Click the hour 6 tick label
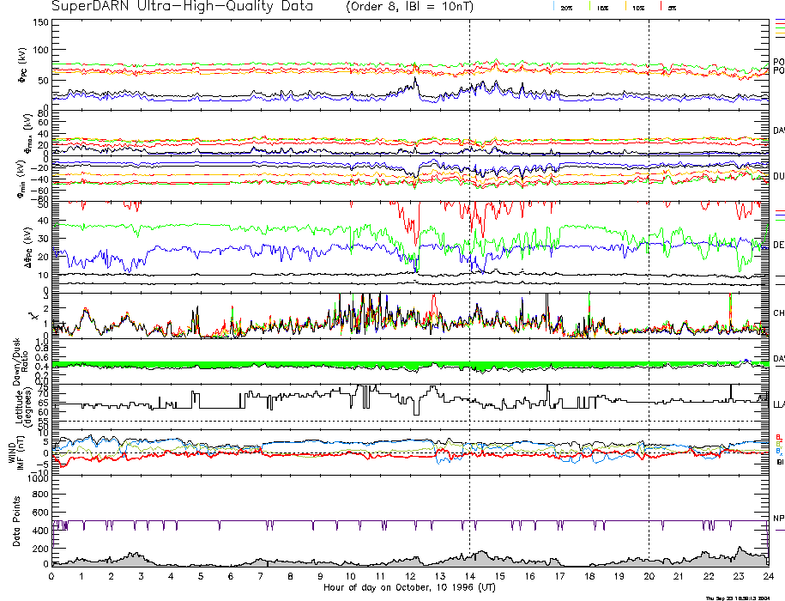 (231, 577)
